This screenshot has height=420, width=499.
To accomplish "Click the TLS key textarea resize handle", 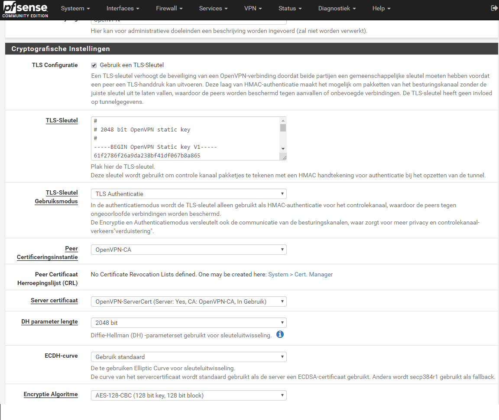I will click(284, 157).
